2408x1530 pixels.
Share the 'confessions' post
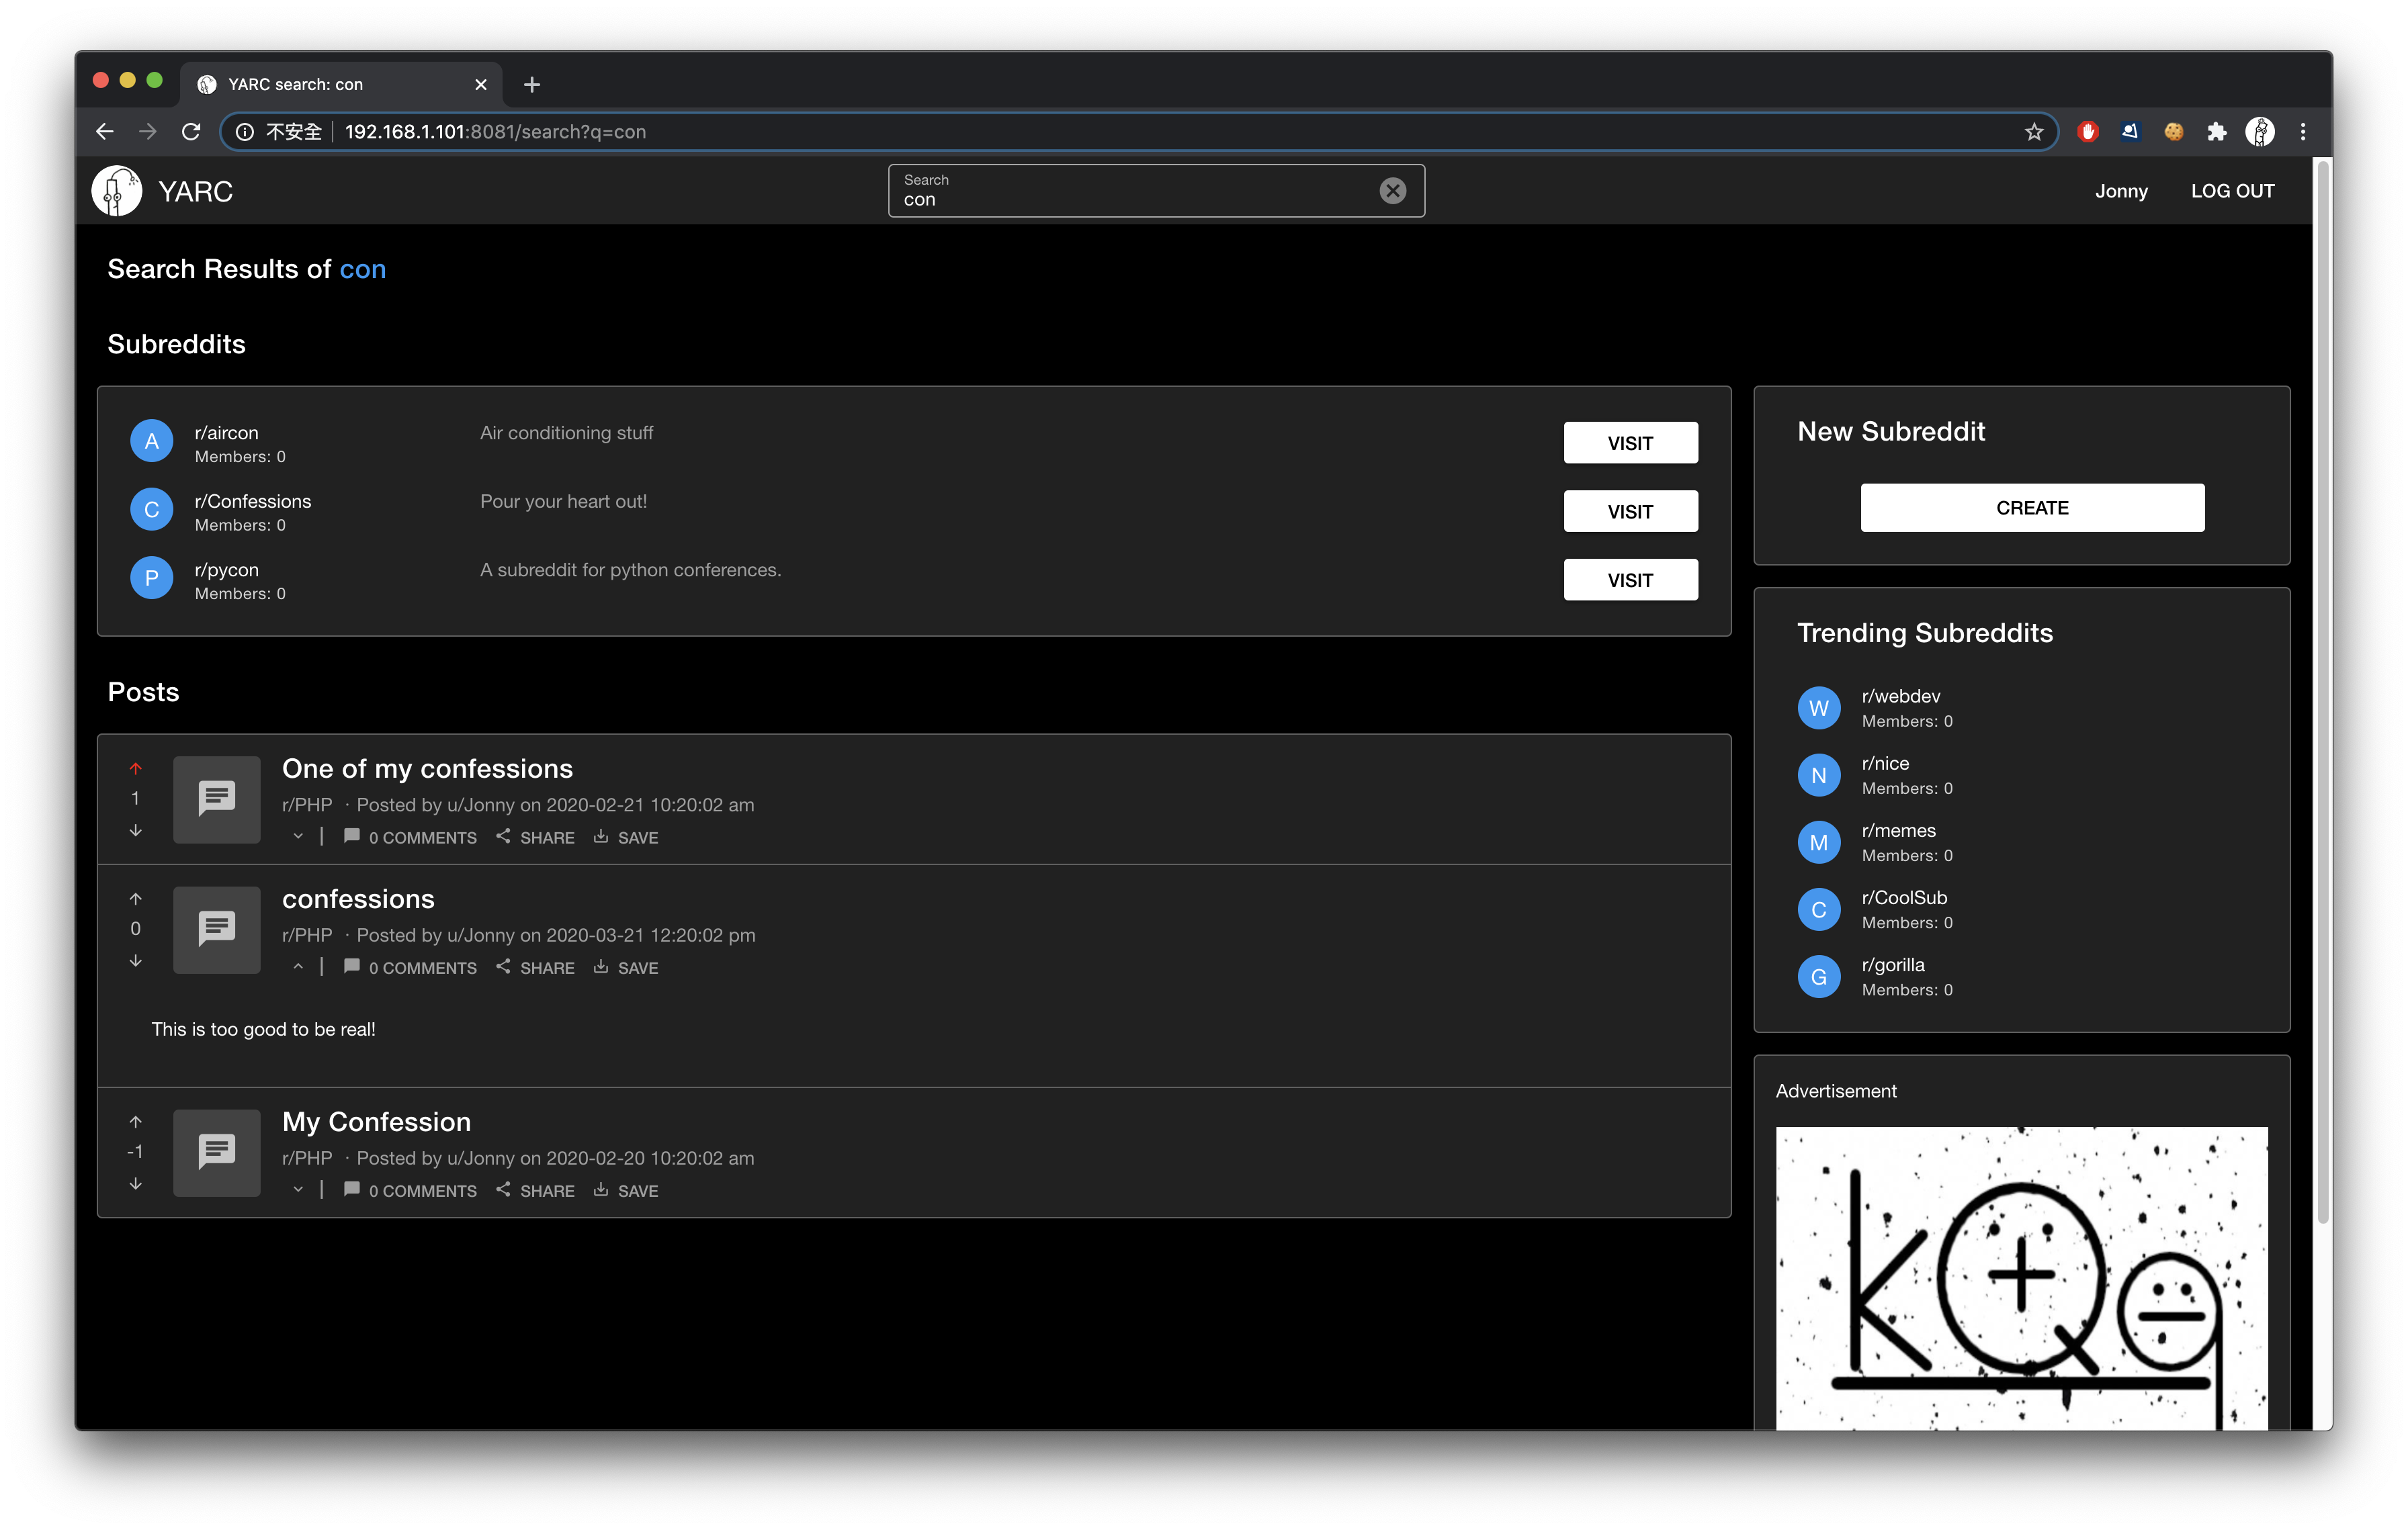(535, 966)
